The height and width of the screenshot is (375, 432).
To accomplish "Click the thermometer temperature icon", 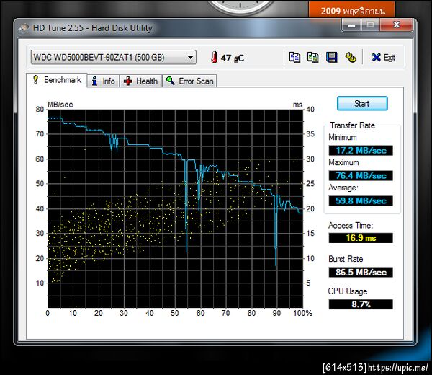I will (214, 58).
